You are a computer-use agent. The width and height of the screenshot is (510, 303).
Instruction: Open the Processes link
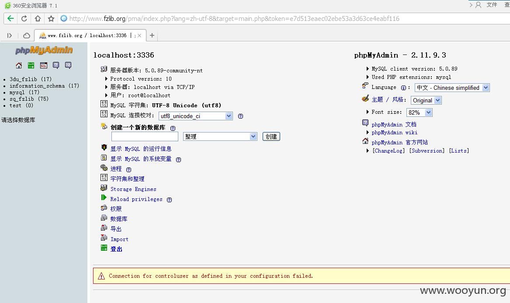point(116,169)
